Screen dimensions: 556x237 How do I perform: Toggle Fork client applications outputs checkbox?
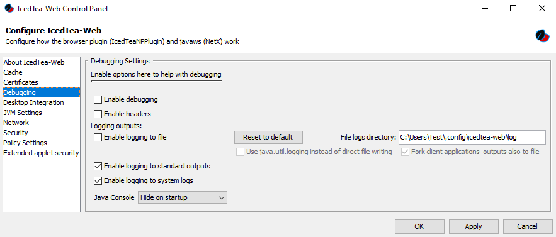coord(405,152)
